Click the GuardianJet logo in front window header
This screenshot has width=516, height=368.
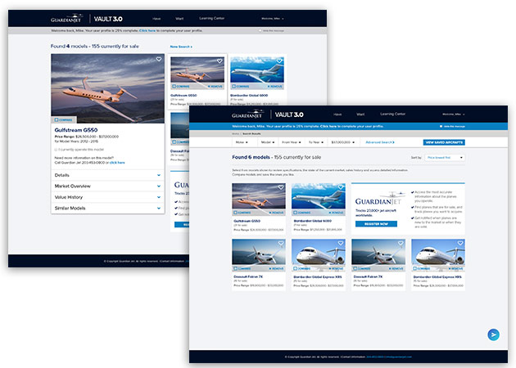click(248, 114)
